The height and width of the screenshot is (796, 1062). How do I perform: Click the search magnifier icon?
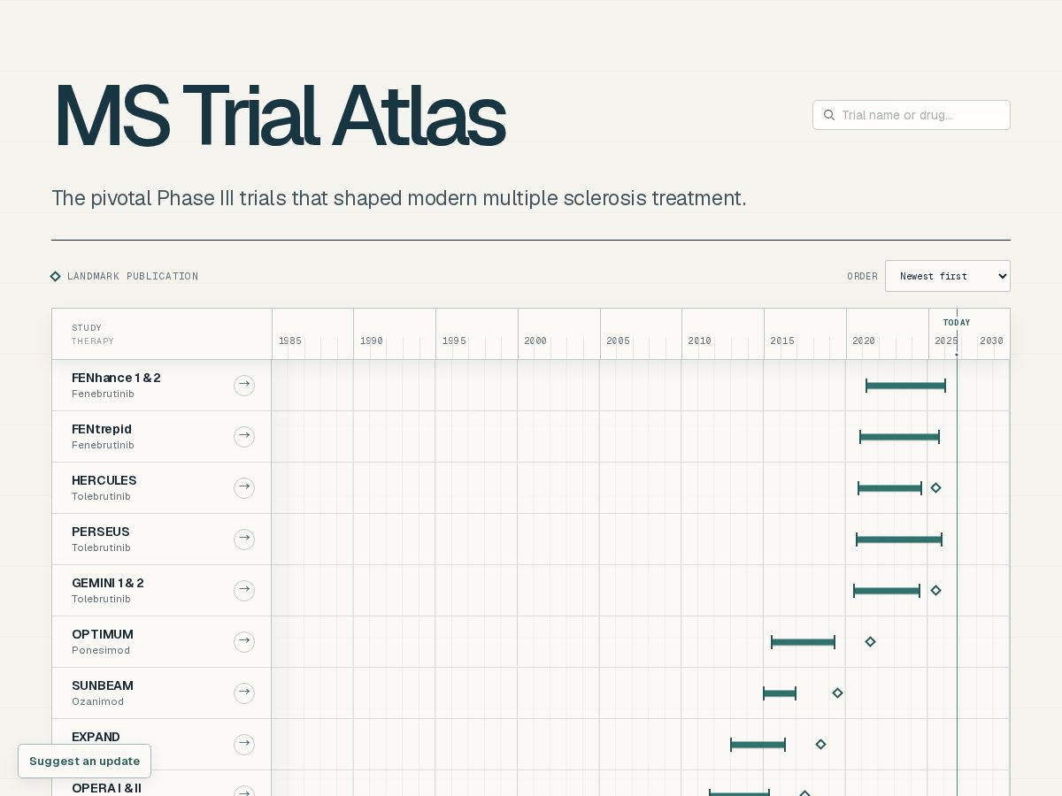(829, 115)
